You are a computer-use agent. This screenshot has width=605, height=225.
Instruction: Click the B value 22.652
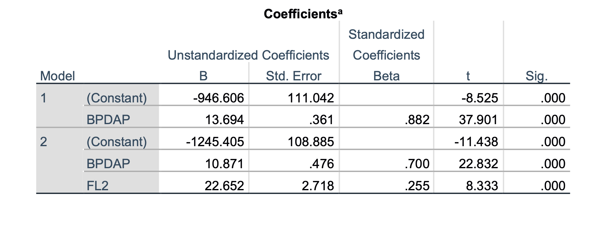pos(224,186)
